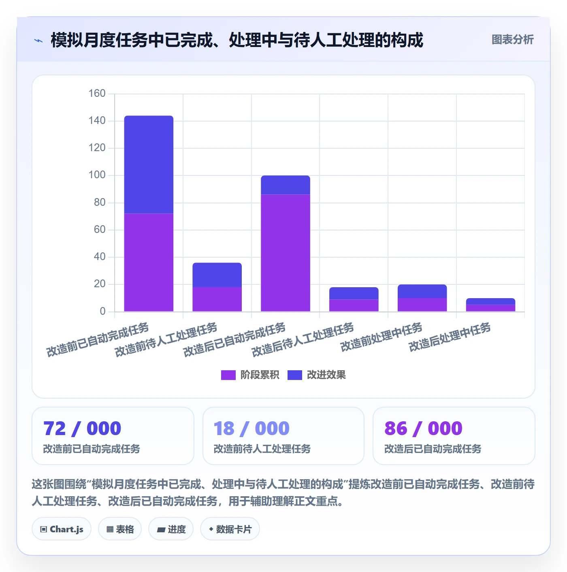567x572 pixels.
Task: Click blue segment of 改造前已自动完成任务 bar
Action: pyautogui.click(x=149, y=164)
